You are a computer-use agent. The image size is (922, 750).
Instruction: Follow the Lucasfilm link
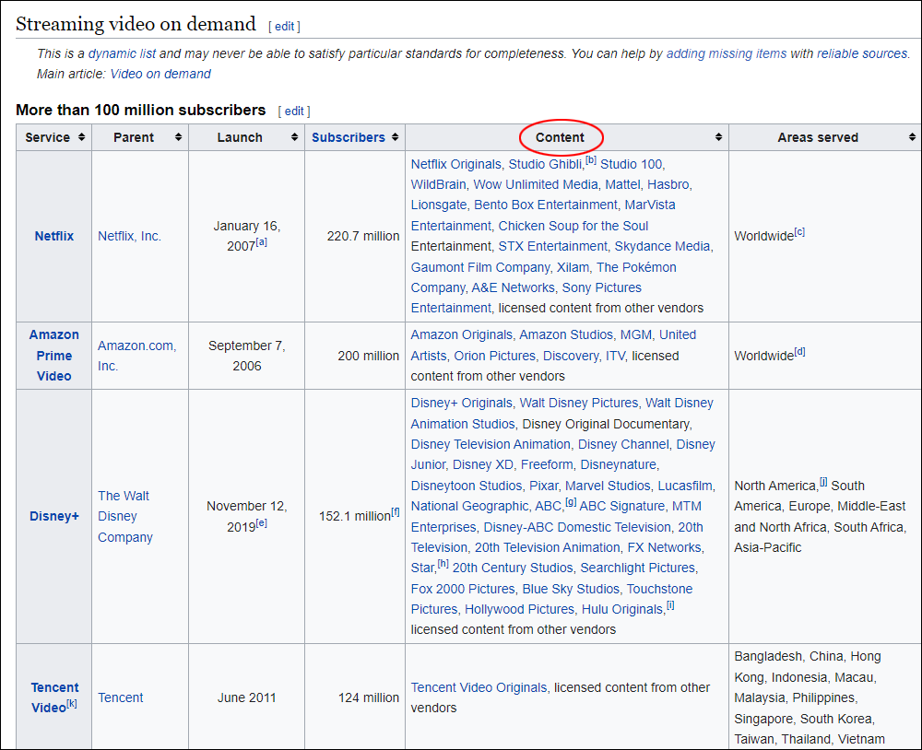click(x=685, y=486)
